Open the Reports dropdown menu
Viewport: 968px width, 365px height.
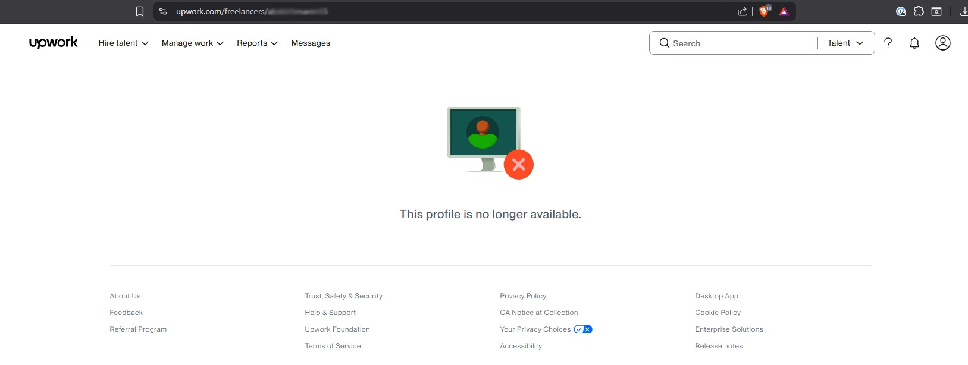pyautogui.click(x=257, y=43)
